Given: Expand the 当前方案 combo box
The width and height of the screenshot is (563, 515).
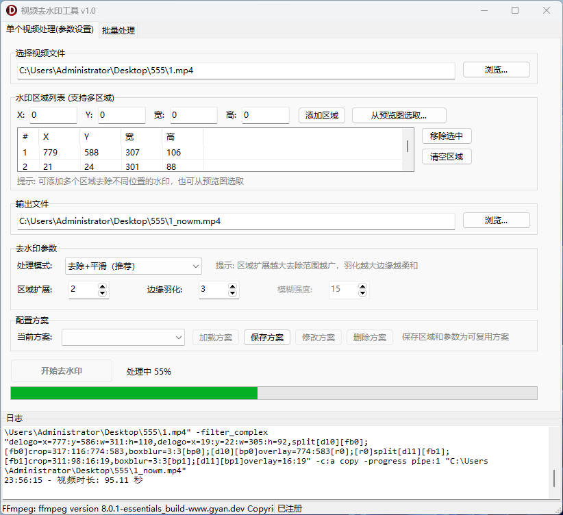Looking at the screenshot, I should [x=123, y=337].
